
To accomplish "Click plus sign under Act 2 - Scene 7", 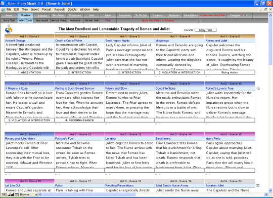I will 56,124.
